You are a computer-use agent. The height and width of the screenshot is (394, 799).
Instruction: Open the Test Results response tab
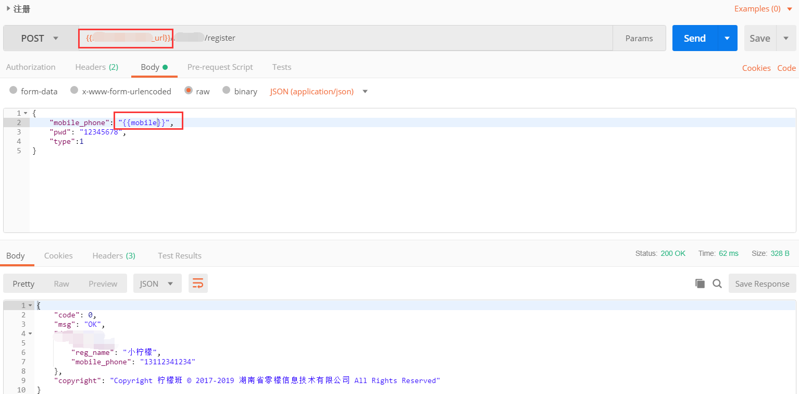[x=179, y=256]
